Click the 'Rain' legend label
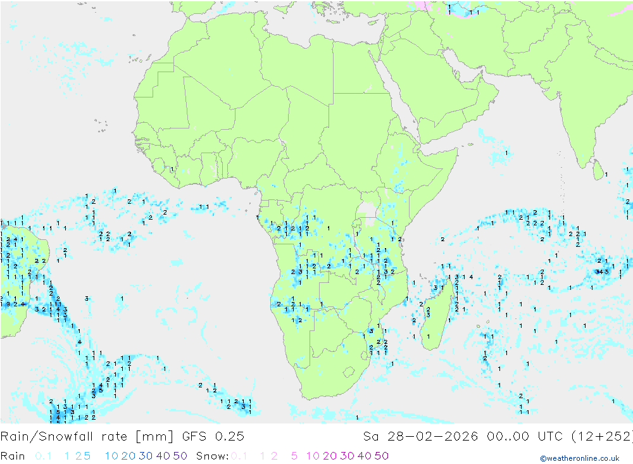This screenshot has height=464, width=633. 13,456
